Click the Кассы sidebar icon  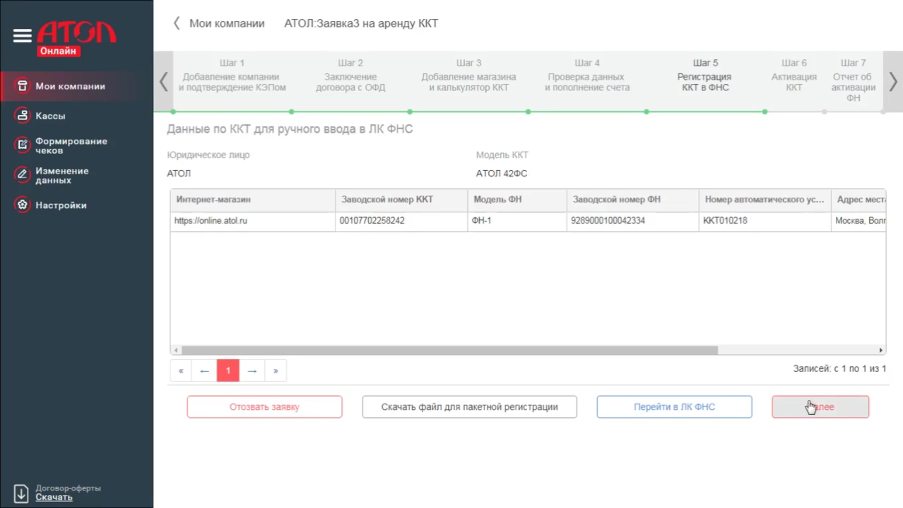click(x=22, y=116)
